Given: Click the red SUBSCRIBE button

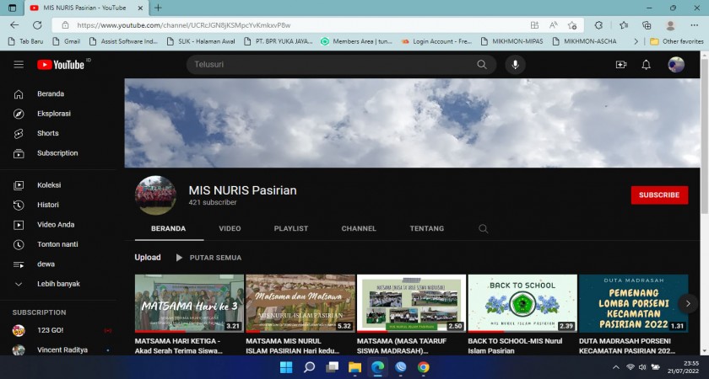Looking at the screenshot, I should pos(659,195).
